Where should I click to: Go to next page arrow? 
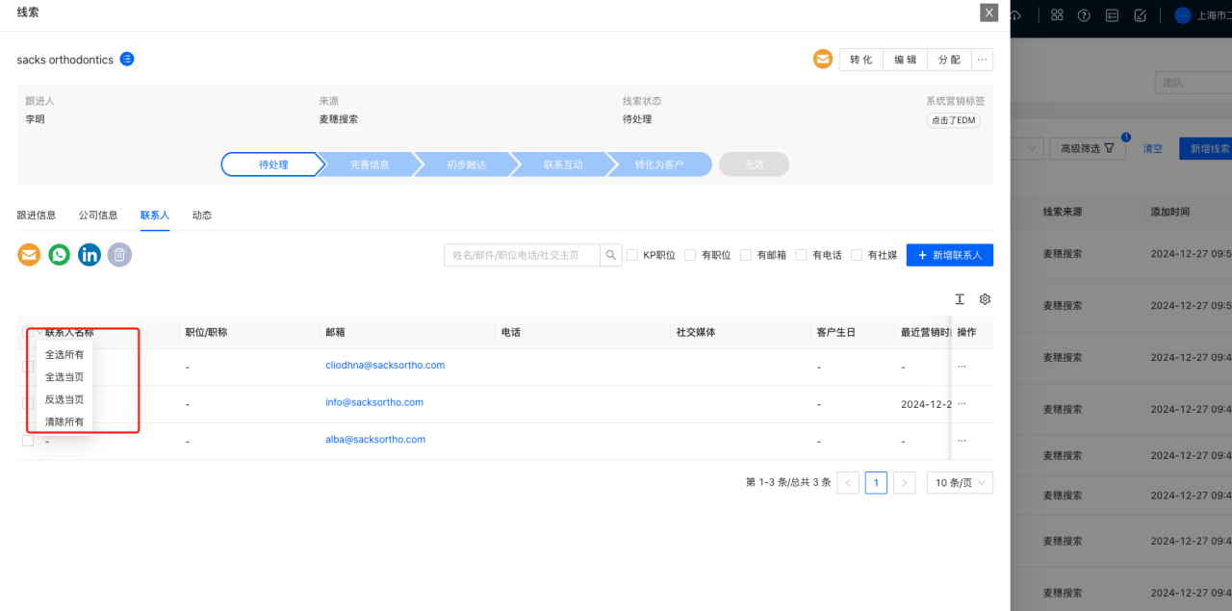tap(904, 483)
